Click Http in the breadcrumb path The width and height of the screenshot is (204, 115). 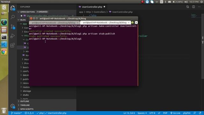[x=88, y=12]
